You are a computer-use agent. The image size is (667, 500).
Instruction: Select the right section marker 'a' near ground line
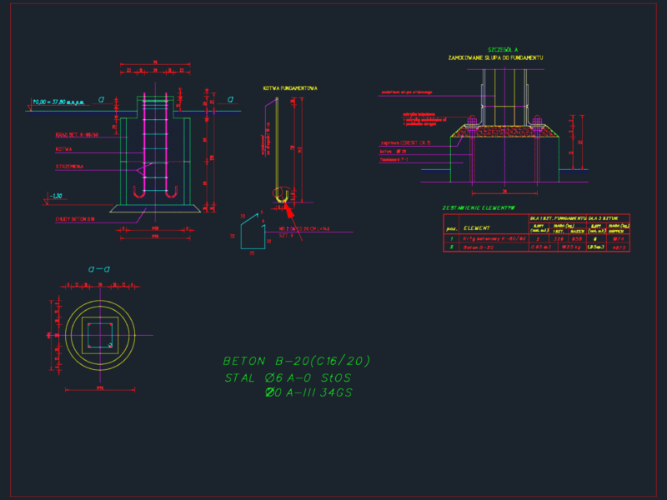[230, 99]
